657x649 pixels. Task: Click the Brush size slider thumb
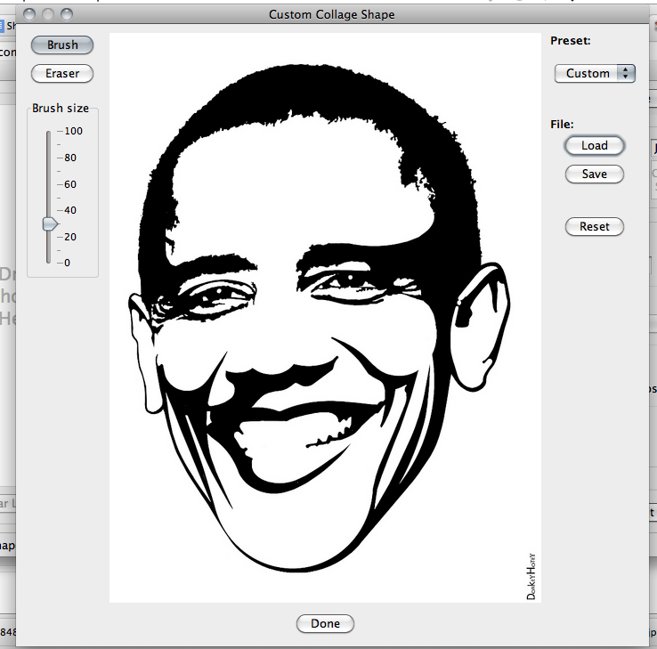(50, 223)
